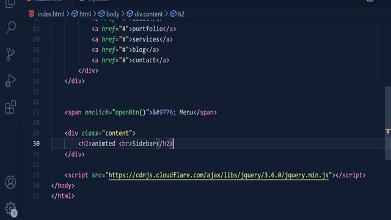Open the jquery.min.js CDN link

coord(219,175)
